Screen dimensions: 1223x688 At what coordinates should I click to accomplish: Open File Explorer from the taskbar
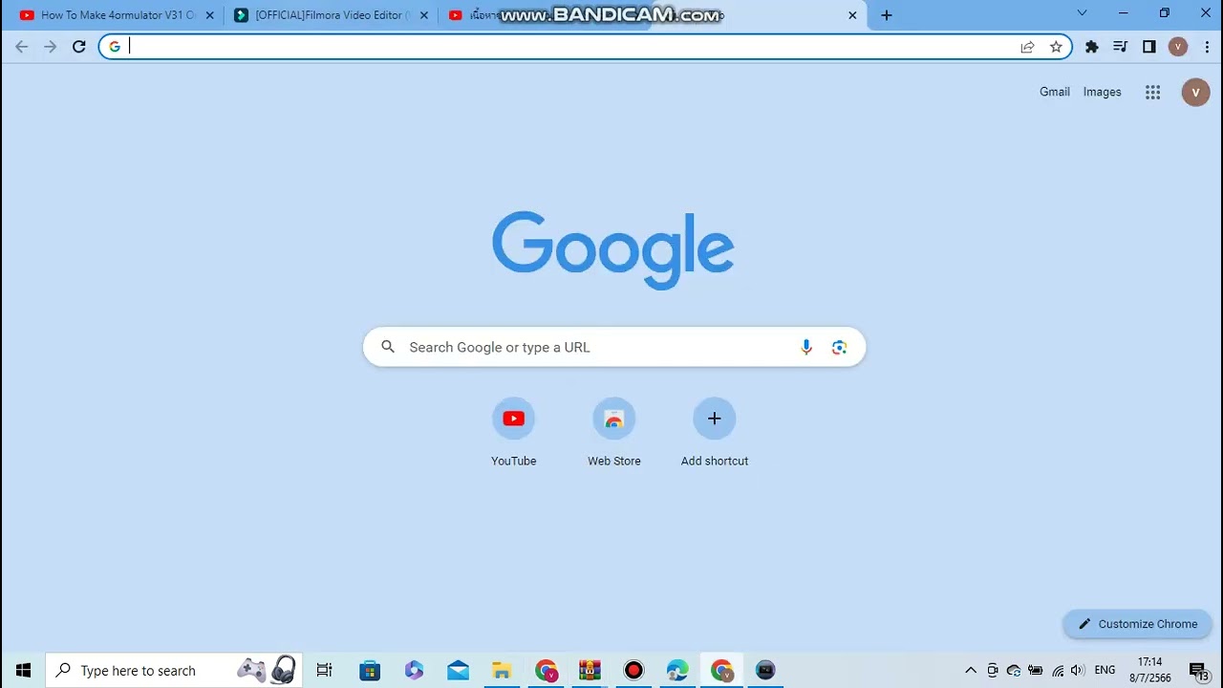(x=502, y=670)
